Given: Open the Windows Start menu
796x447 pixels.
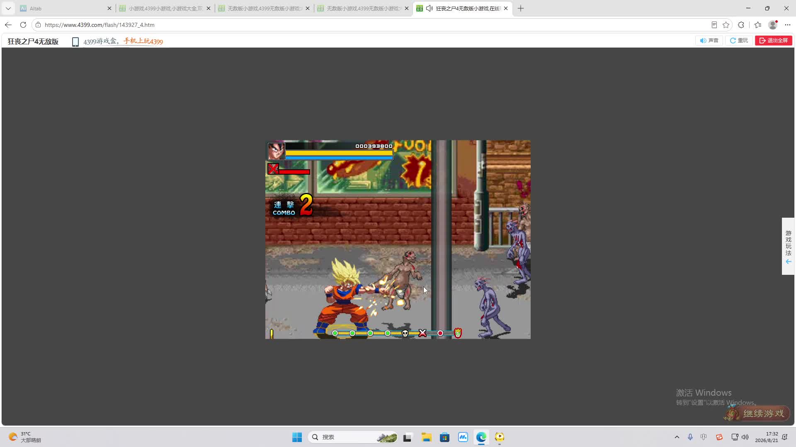Looking at the screenshot, I should pos(297,437).
